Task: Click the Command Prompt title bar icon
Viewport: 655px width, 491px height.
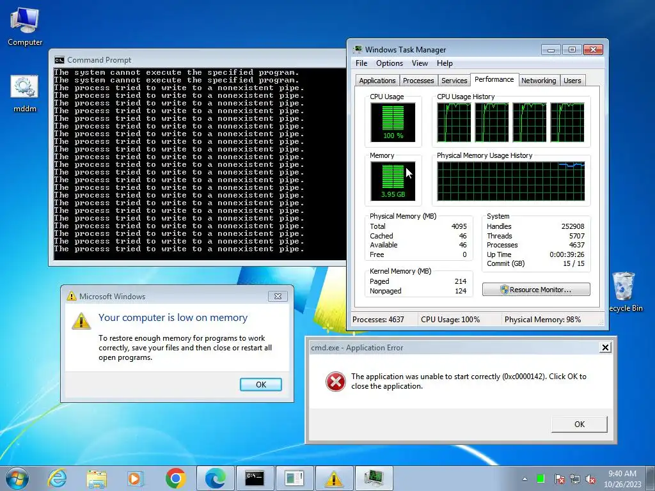Action: coord(59,60)
